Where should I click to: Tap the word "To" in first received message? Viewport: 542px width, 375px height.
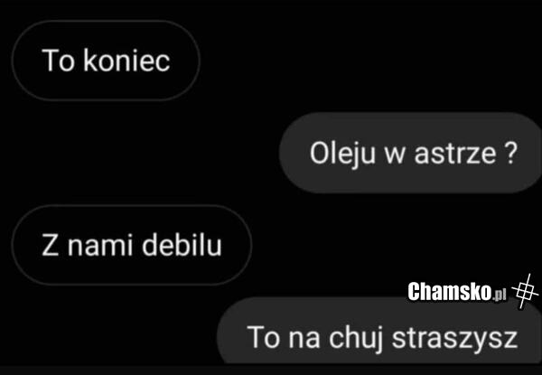click(59, 61)
